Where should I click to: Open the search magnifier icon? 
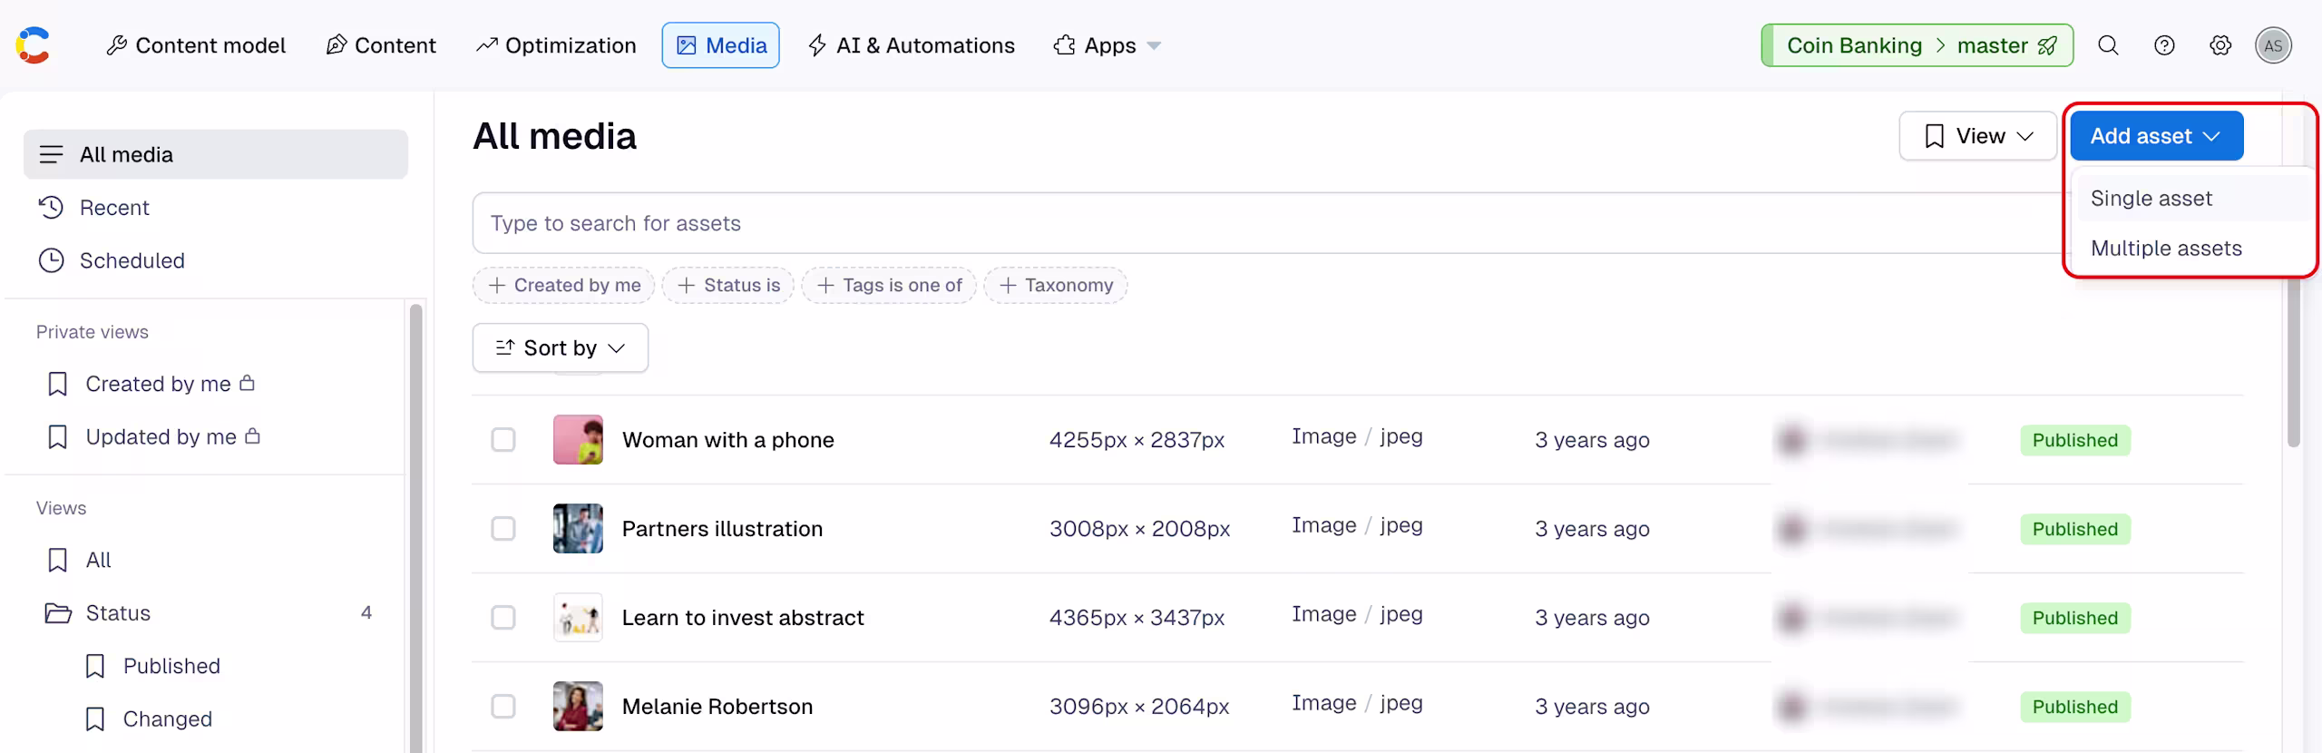pyautogui.click(x=2108, y=45)
